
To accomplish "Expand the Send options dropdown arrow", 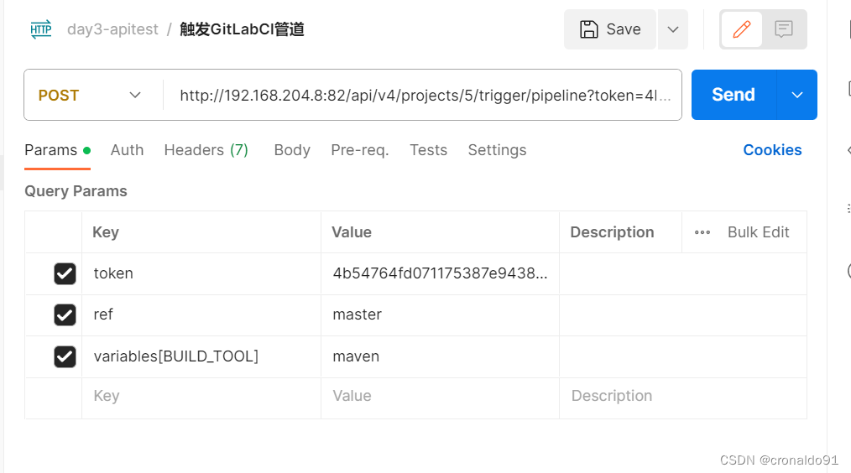I will 796,95.
